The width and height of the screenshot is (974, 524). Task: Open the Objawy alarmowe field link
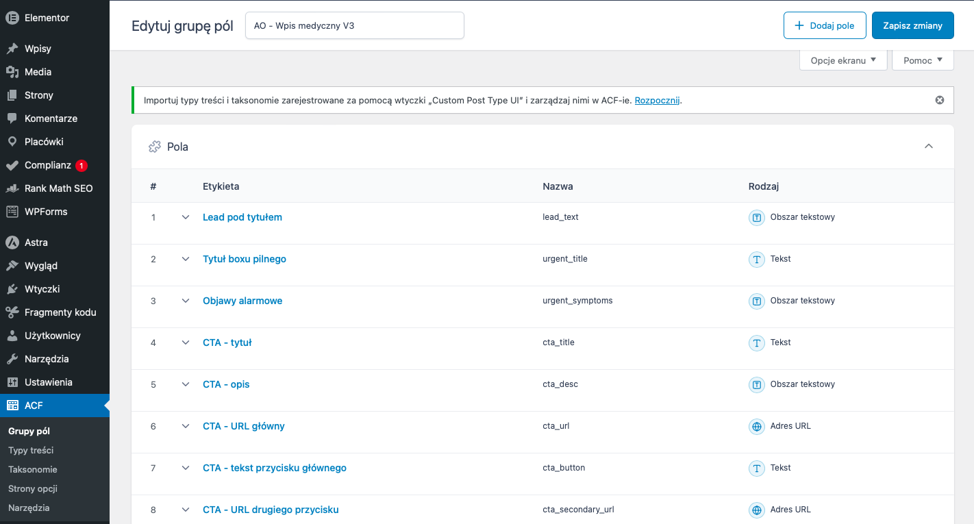pos(242,301)
